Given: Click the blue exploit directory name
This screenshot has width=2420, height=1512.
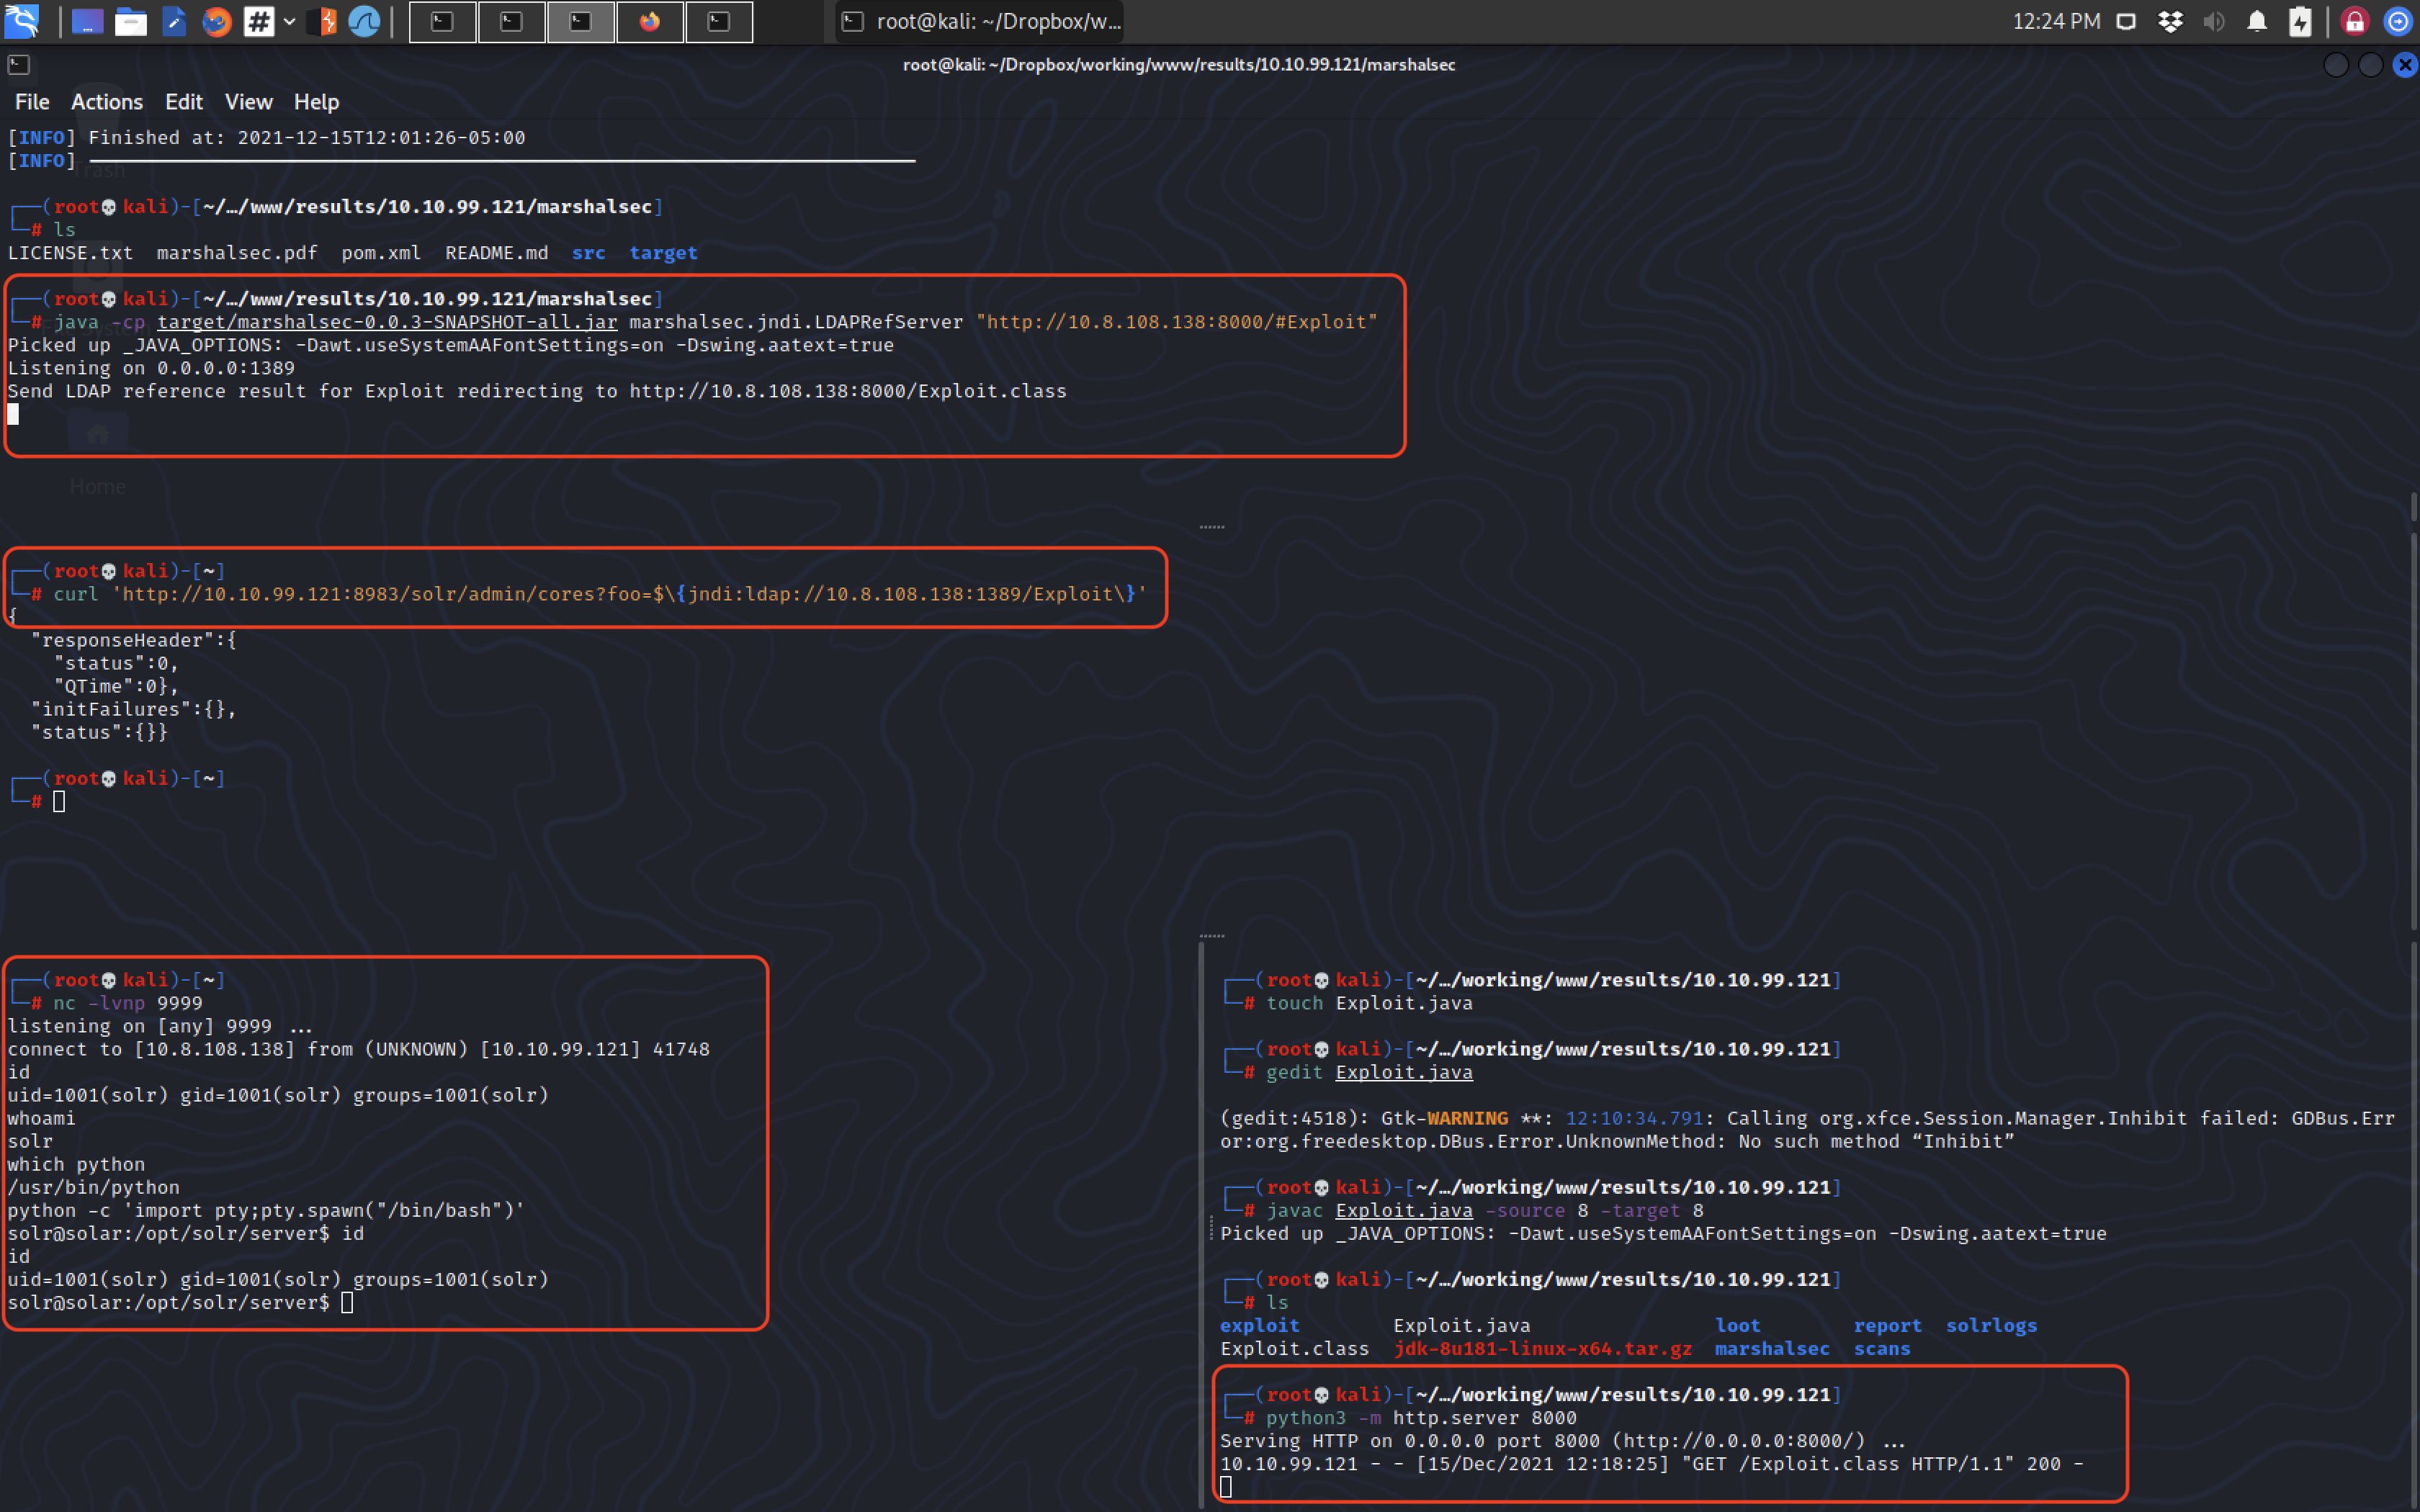Looking at the screenshot, I should pyautogui.click(x=1259, y=1326).
